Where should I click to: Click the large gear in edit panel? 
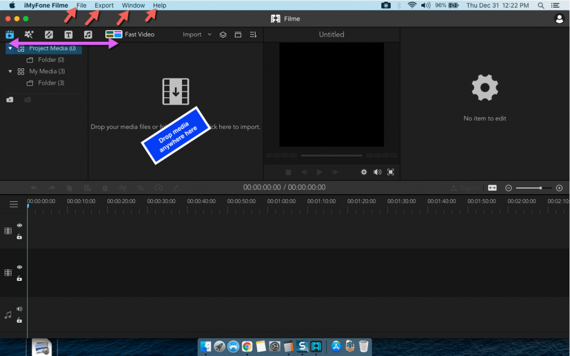click(485, 87)
